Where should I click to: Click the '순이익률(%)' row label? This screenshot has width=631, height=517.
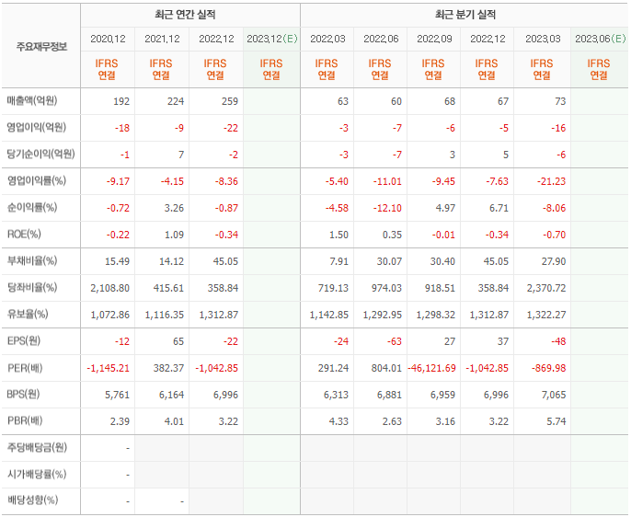(x=32, y=208)
